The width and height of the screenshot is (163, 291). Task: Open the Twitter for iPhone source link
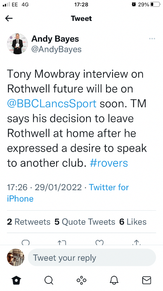(x=68, y=193)
